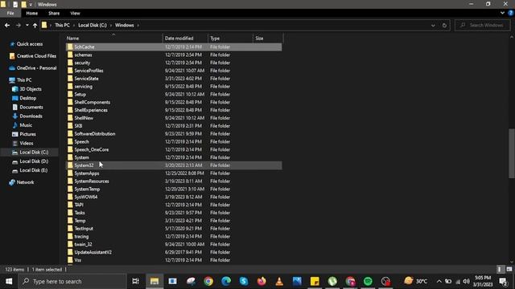Switch to the Home ribbon tab
515x289 pixels.
tap(32, 13)
